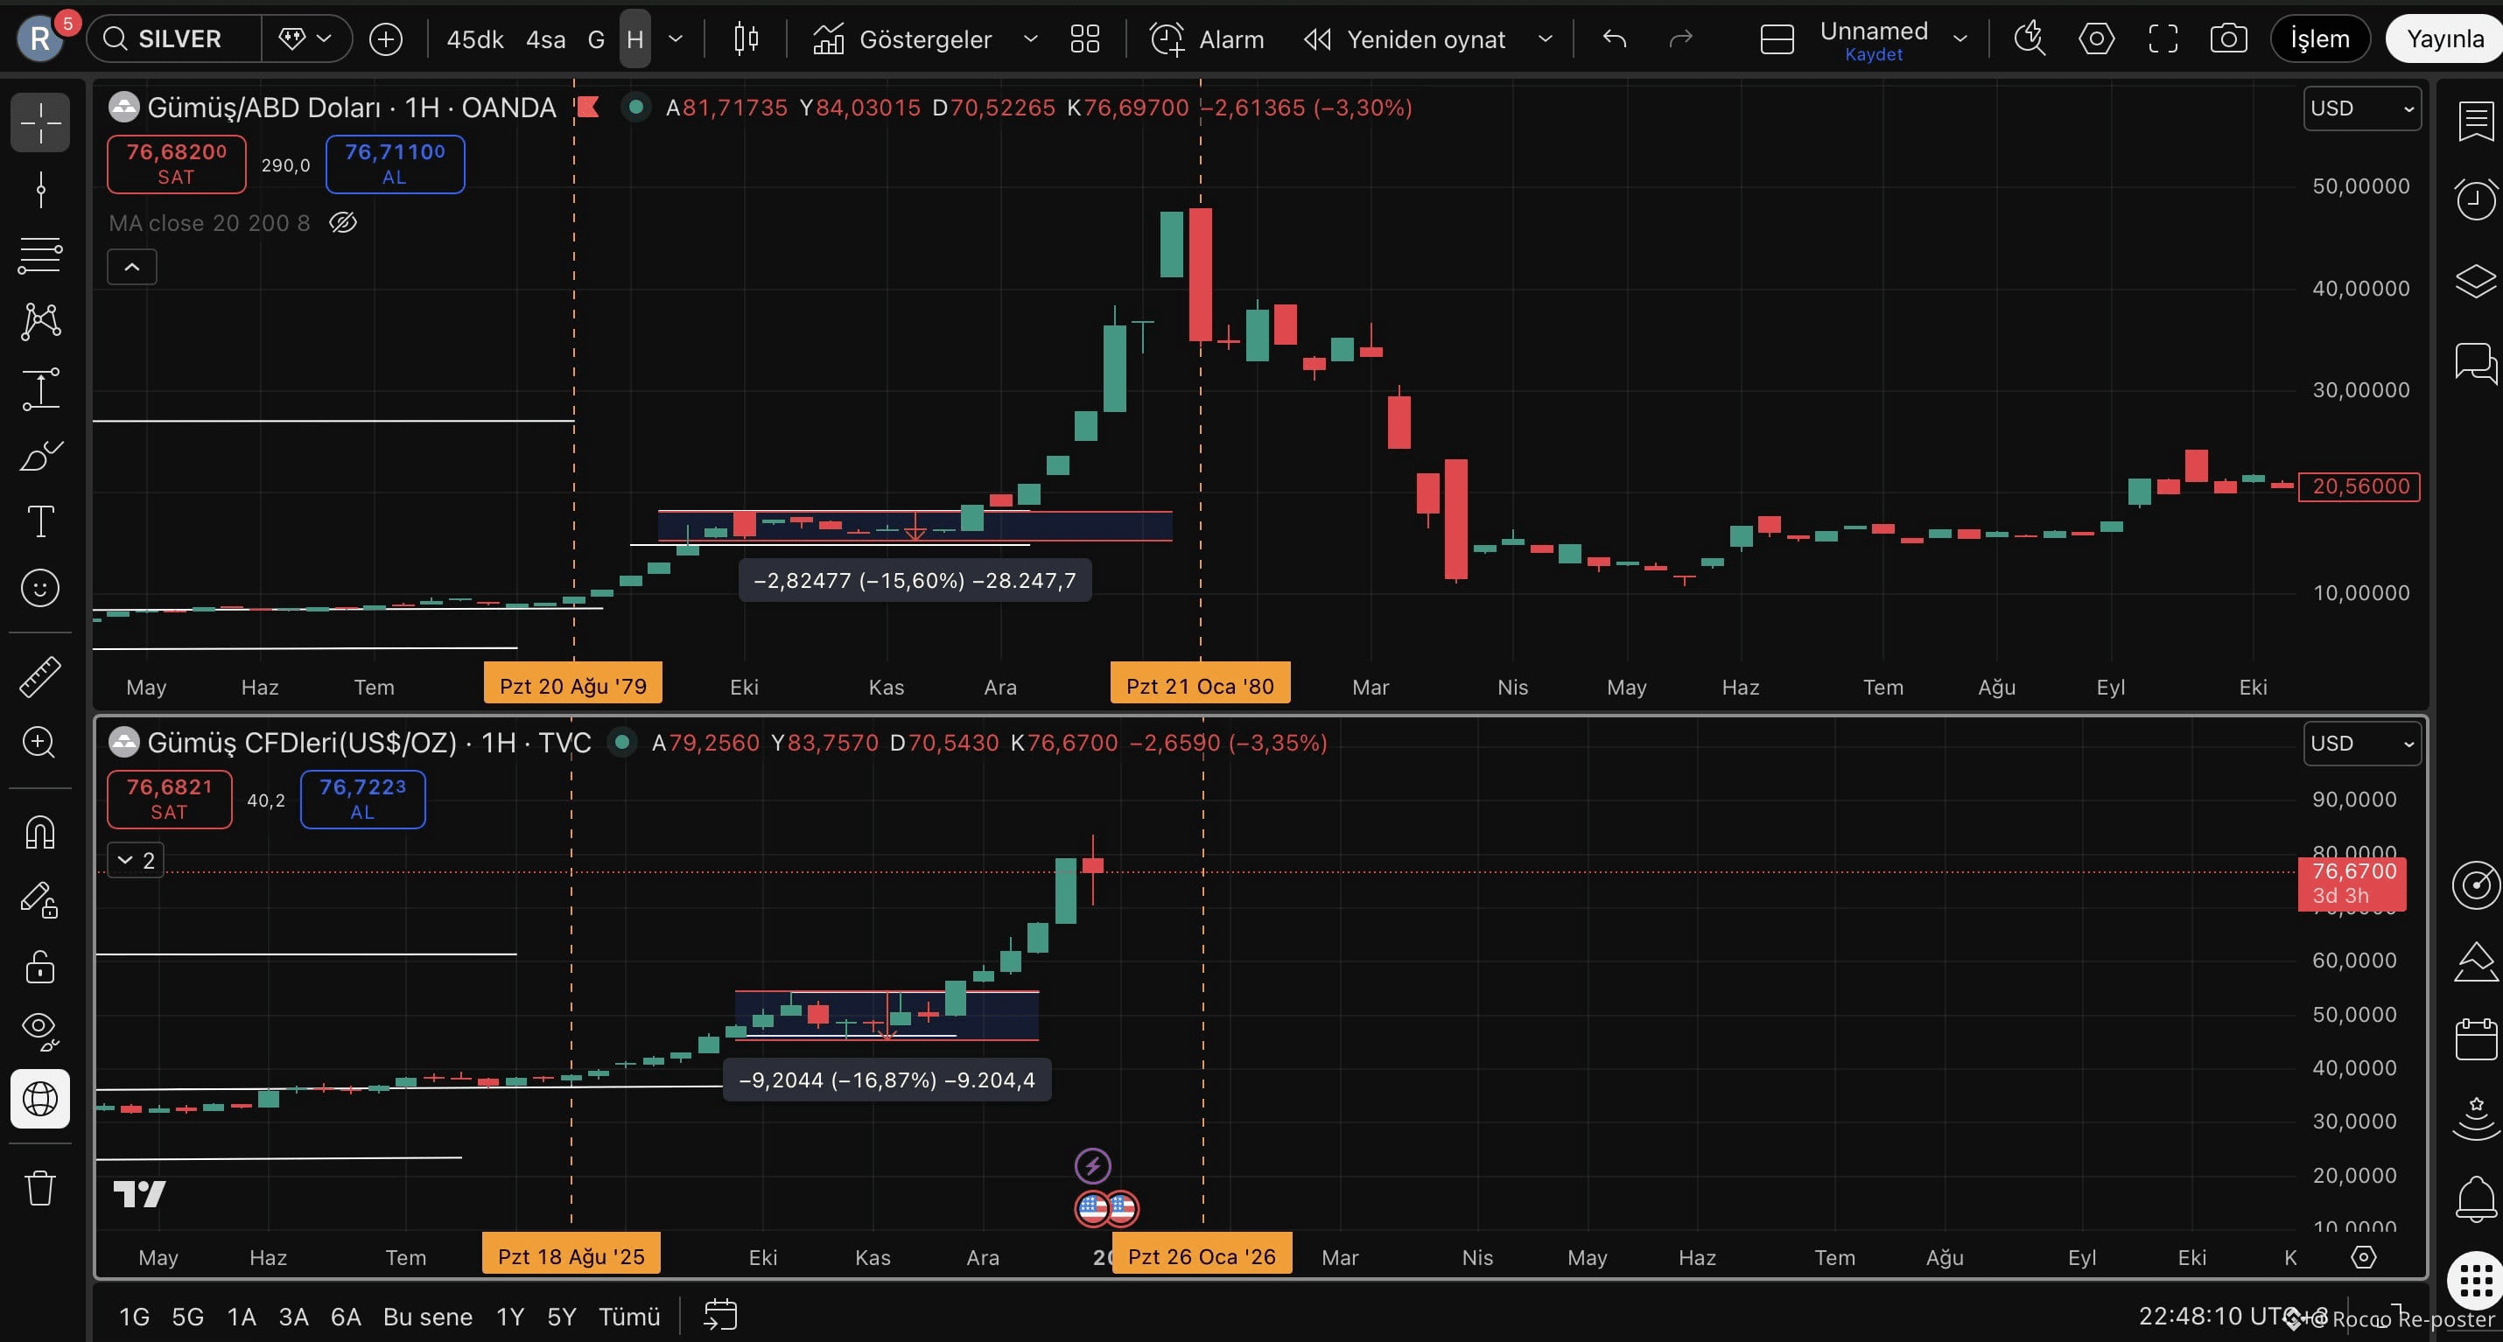Image resolution: width=2503 pixels, height=1342 pixels.
Task: Open the top chart USD currency dropdown
Action: pyautogui.click(x=2362, y=108)
